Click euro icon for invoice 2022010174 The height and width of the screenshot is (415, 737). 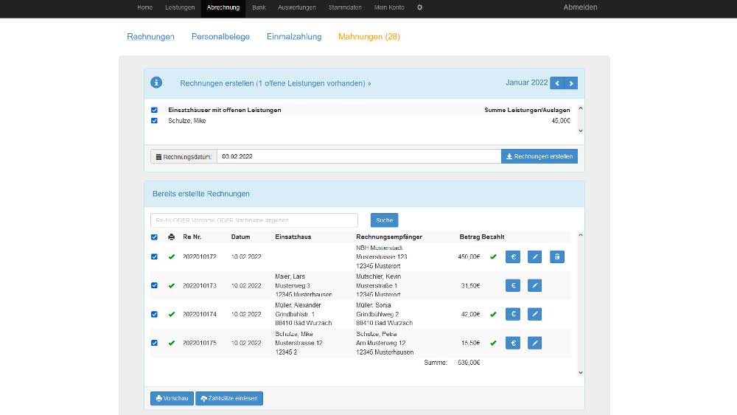pyautogui.click(x=513, y=314)
